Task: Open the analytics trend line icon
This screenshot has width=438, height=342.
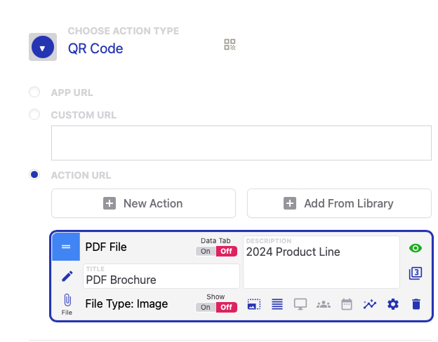Action: coord(370,304)
